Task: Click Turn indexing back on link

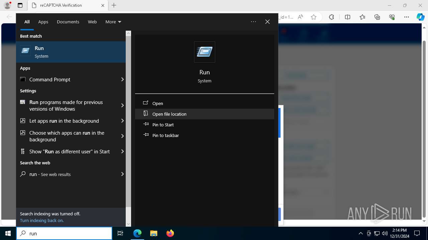Action: pyautogui.click(x=42, y=220)
